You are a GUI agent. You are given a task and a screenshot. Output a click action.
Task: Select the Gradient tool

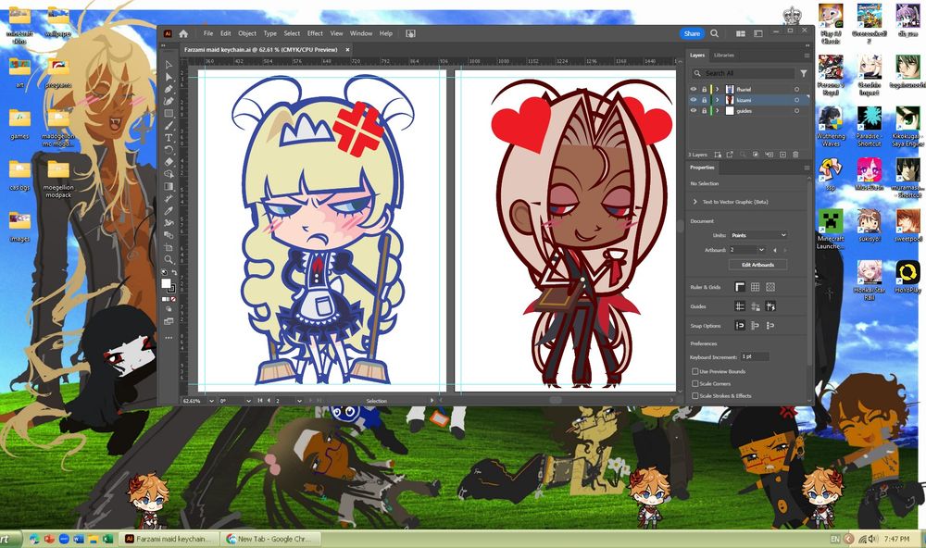tap(169, 187)
